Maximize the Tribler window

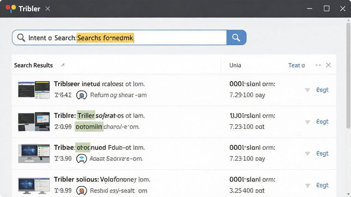327,9
